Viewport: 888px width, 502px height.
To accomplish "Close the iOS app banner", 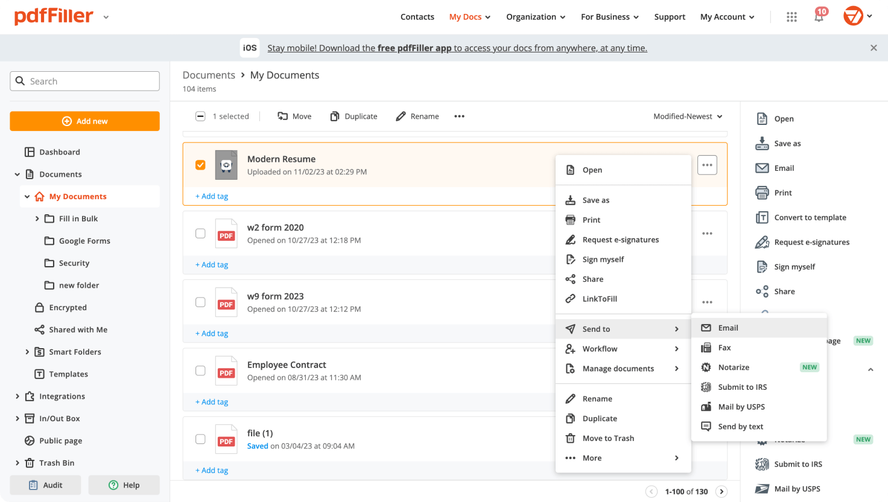I will click(x=874, y=48).
